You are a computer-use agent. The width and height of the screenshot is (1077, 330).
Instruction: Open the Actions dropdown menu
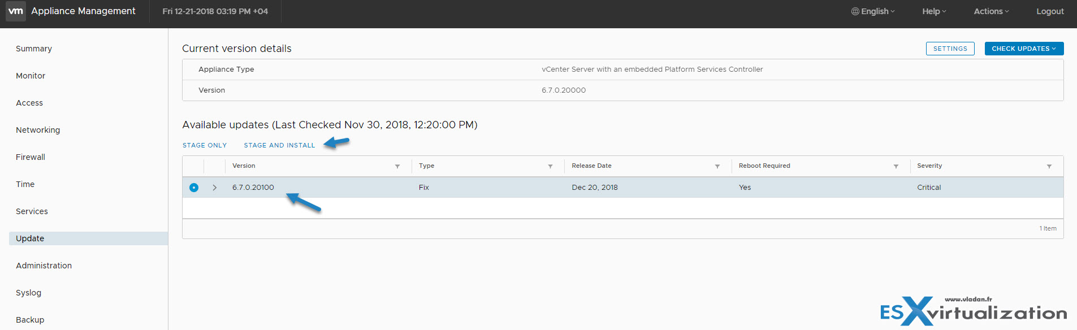[x=991, y=11]
